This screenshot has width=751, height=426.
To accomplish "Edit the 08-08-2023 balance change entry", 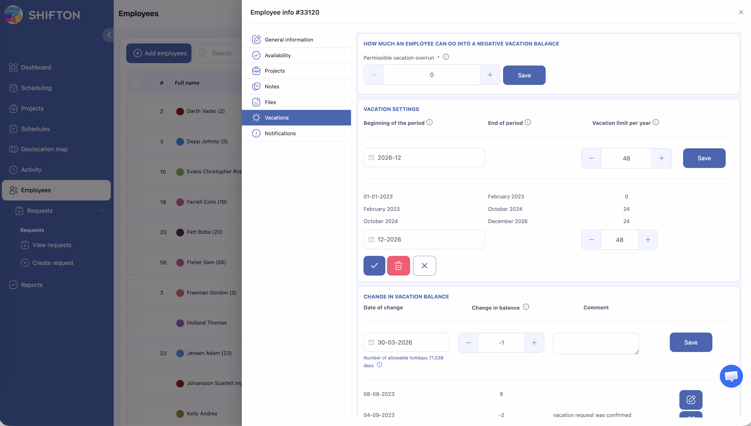I will (691, 399).
